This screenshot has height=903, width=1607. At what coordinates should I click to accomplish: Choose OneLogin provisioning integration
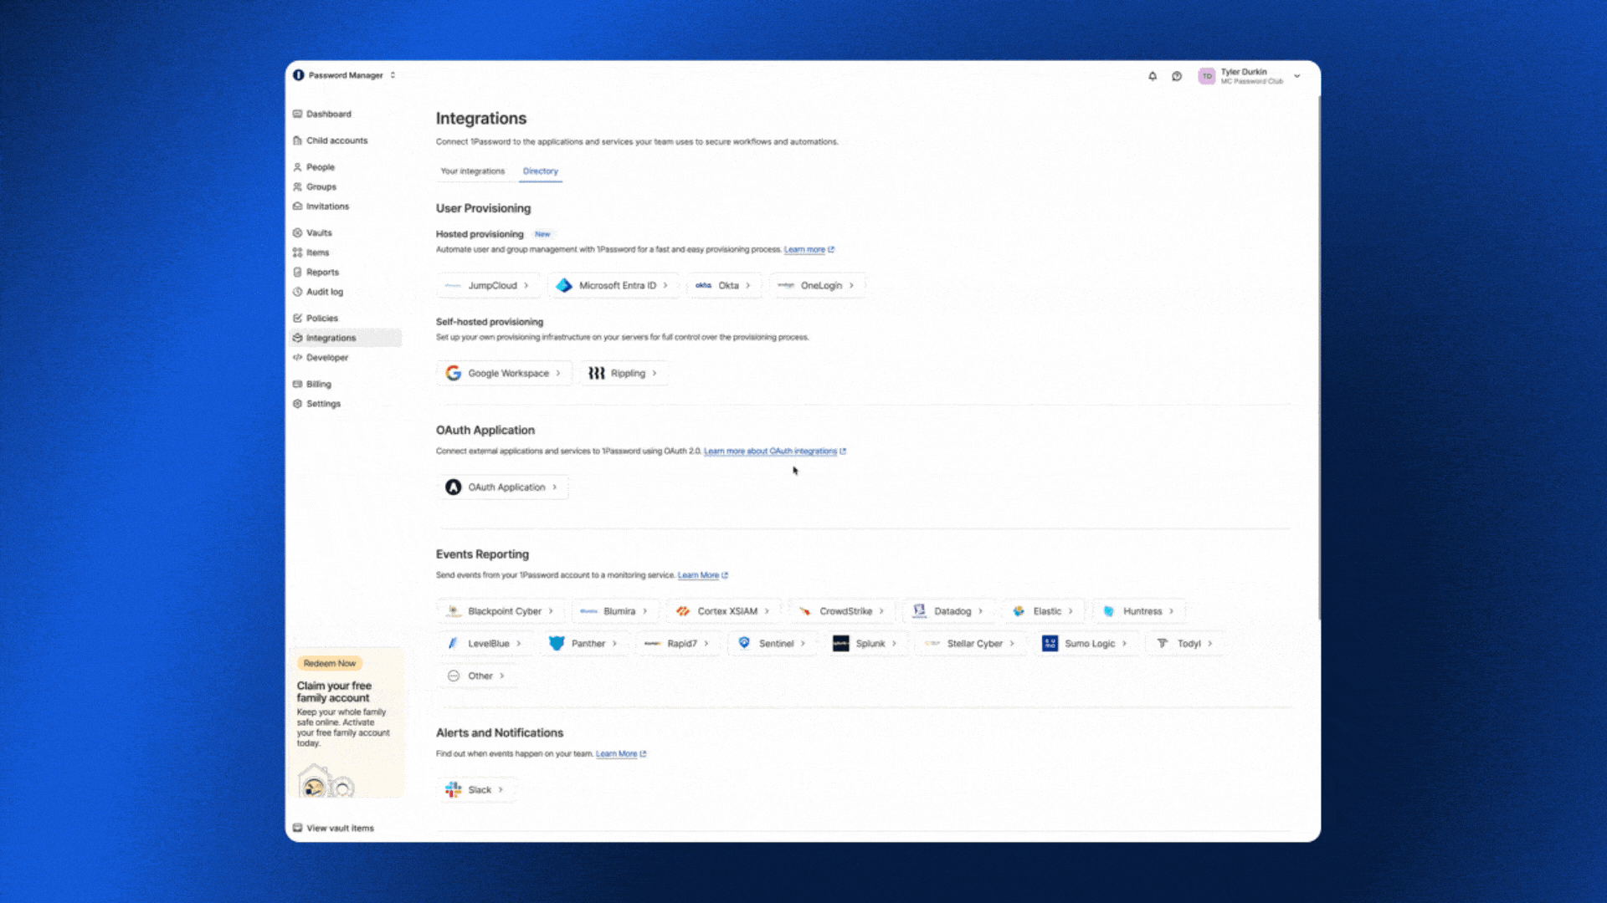tap(817, 285)
